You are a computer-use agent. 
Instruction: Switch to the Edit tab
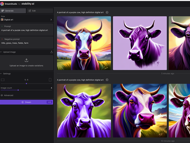click(x=40, y=11)
